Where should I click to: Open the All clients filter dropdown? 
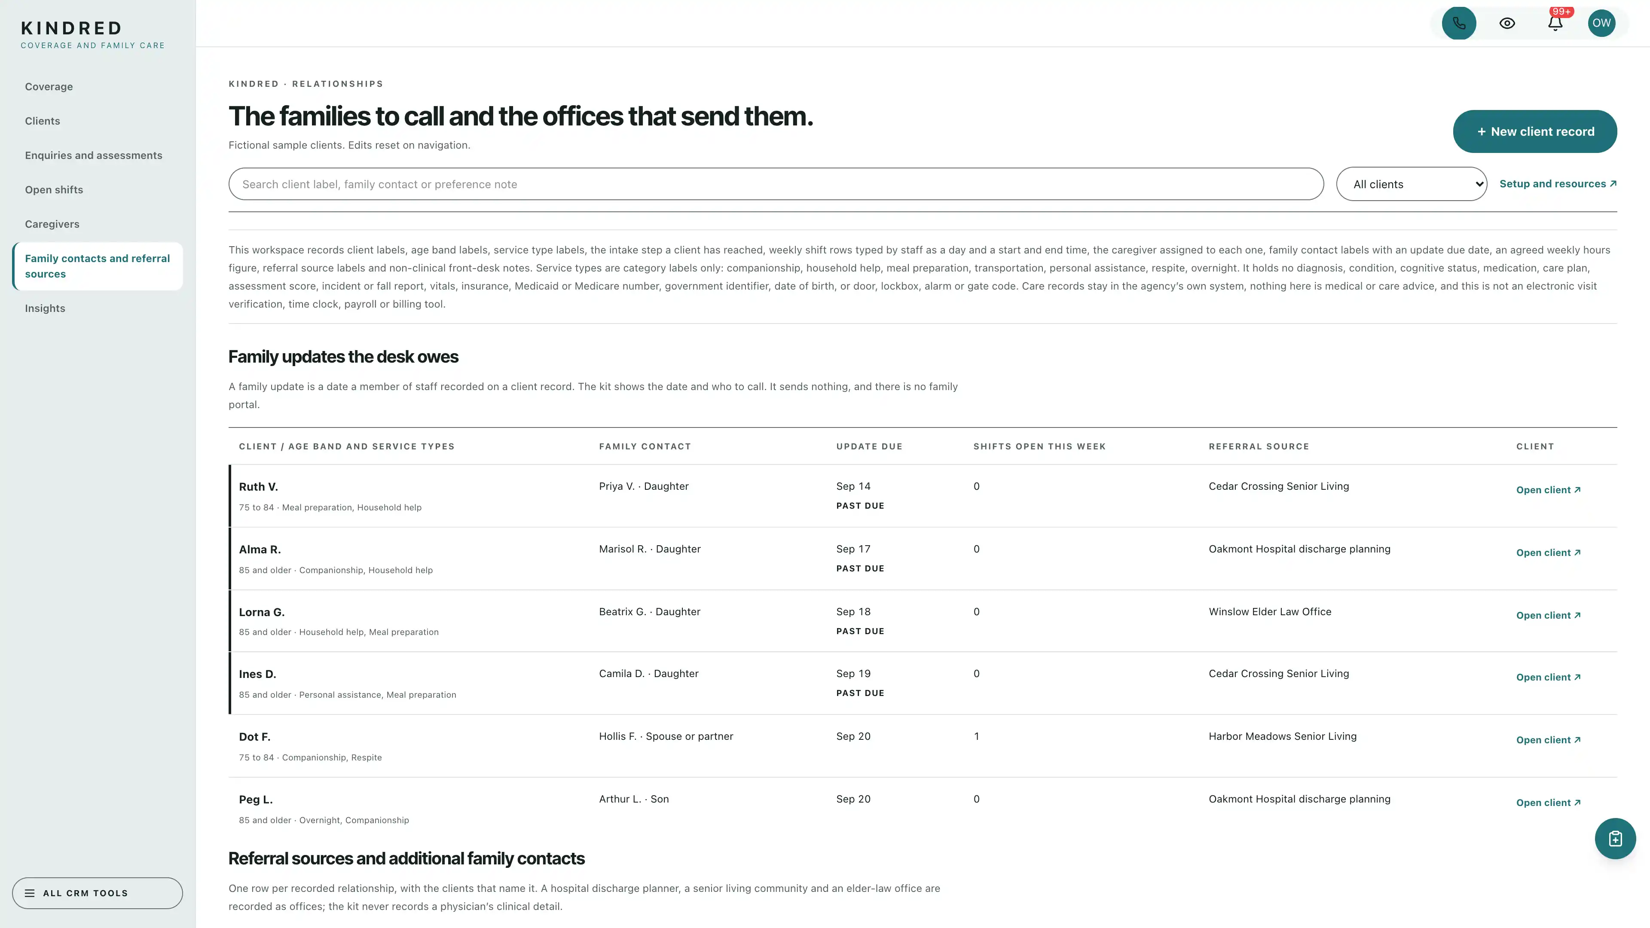pos(1411,184)
